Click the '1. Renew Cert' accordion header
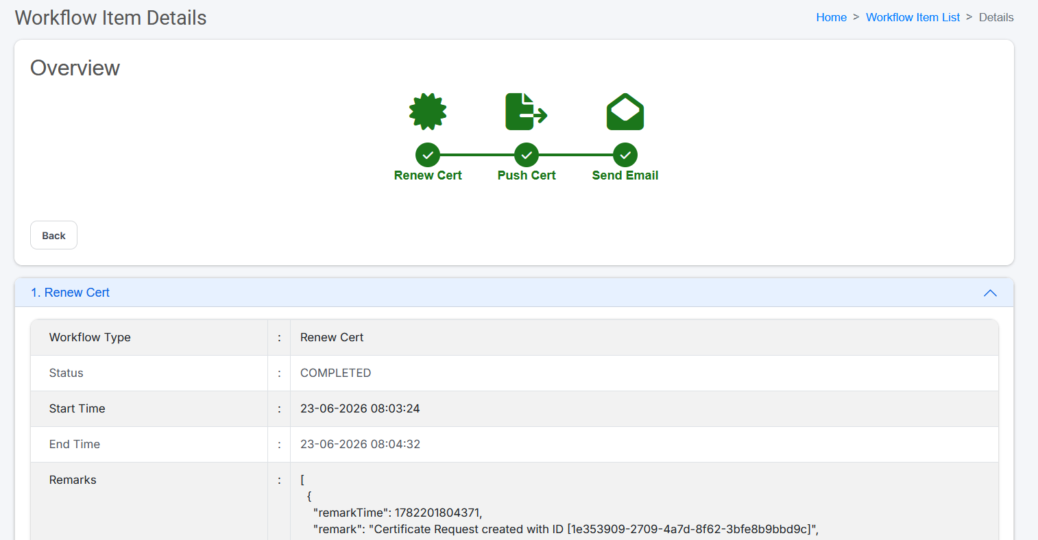This screenshot has height=540, width=1038. [x=514, y=293]
